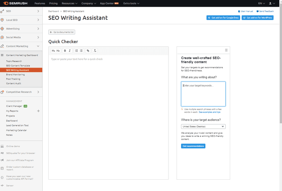
Task: Click in the target keywords field
Action: tap(203, 94)
